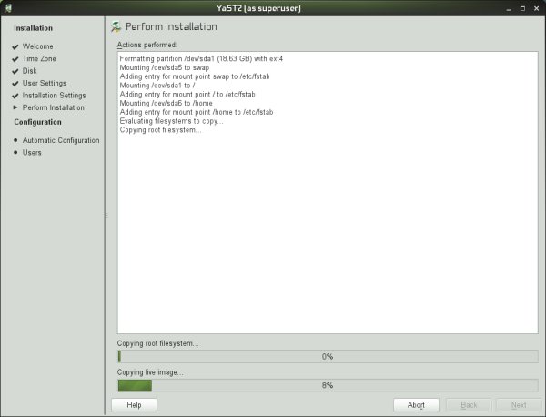Viewport: 546px width, 417px height.
Task: Click the bullet beside Automatic Configuration
Action: click(x=15, y=140)
